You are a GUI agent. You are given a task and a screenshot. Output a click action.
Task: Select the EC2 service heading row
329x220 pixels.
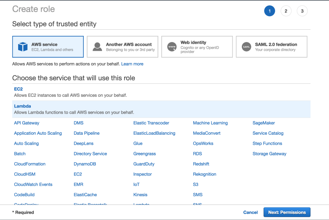click(161, 92)
